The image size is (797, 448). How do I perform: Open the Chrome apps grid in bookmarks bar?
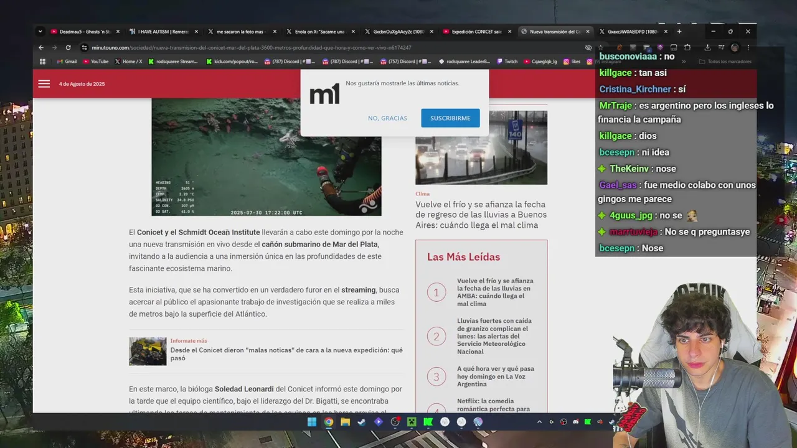point(42,62)
